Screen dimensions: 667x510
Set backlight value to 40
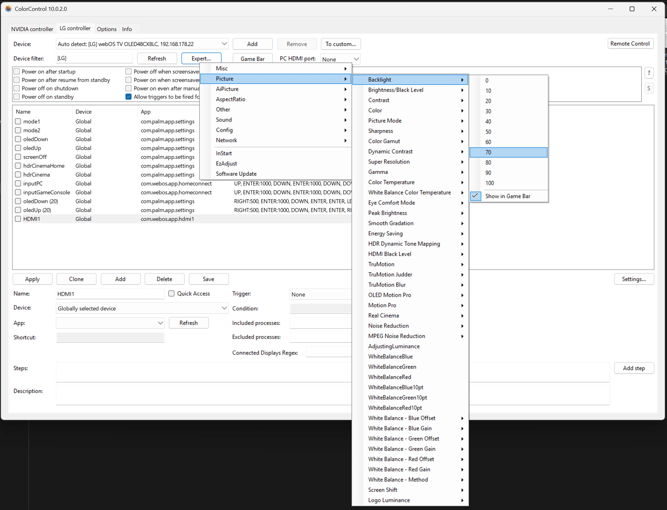(x=508, y=122)
